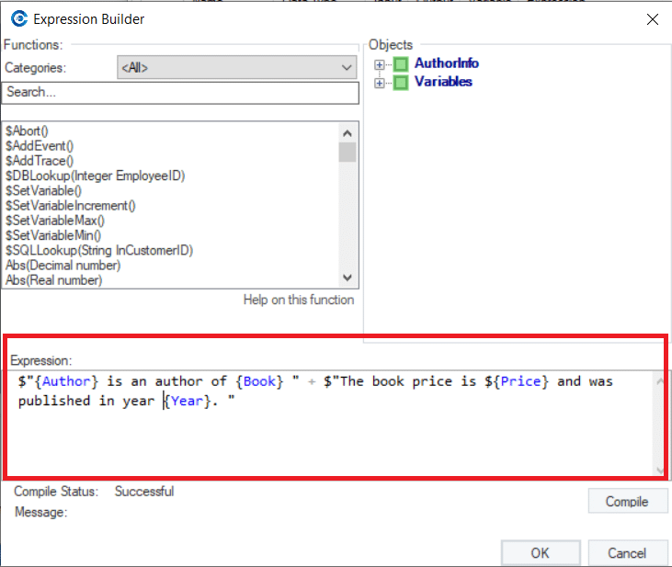
Task: Expand the Variables tree node
Action: pos(380,83)
